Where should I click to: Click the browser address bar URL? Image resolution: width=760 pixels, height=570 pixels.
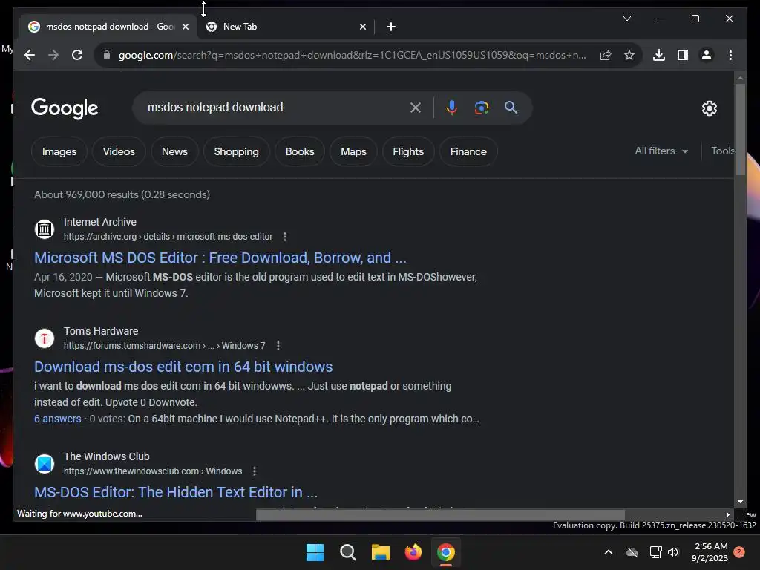353,55
